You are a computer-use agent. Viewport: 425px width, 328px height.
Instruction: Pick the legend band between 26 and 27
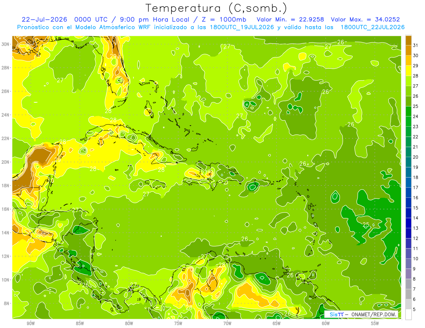408,91
